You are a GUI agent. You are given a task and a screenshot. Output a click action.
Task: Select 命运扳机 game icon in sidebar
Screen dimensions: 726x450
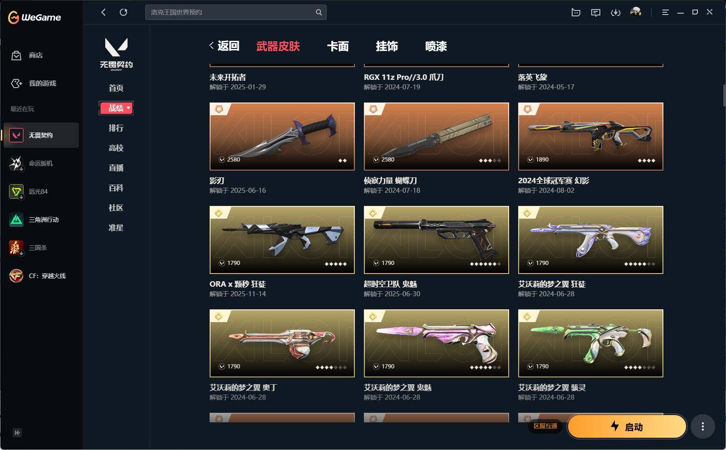(16, 163)
